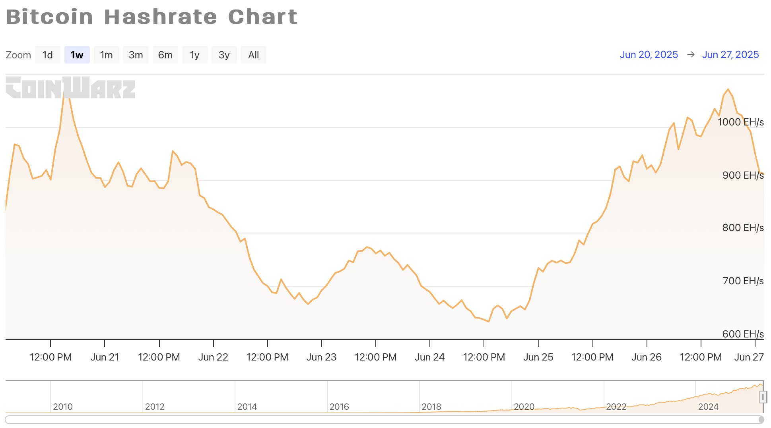Click 2012 in the navigator timeline

click(x=154, y=407)
